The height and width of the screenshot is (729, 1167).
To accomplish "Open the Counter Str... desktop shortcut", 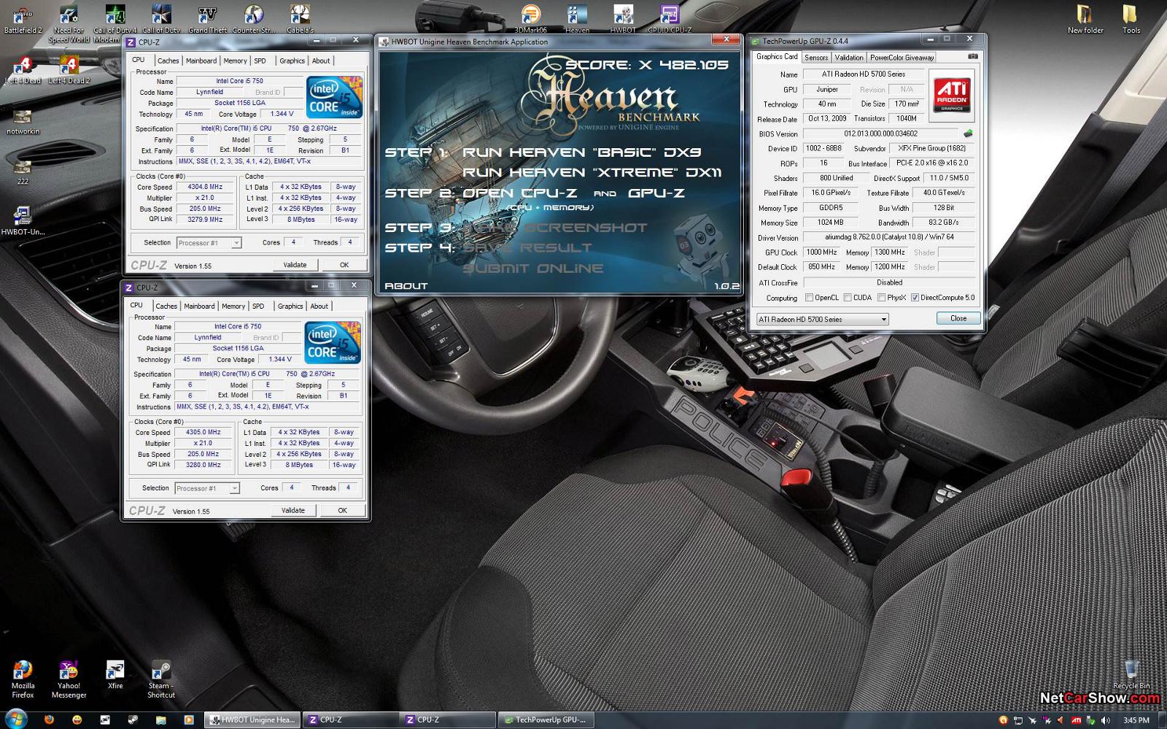I will pos(254,18).
